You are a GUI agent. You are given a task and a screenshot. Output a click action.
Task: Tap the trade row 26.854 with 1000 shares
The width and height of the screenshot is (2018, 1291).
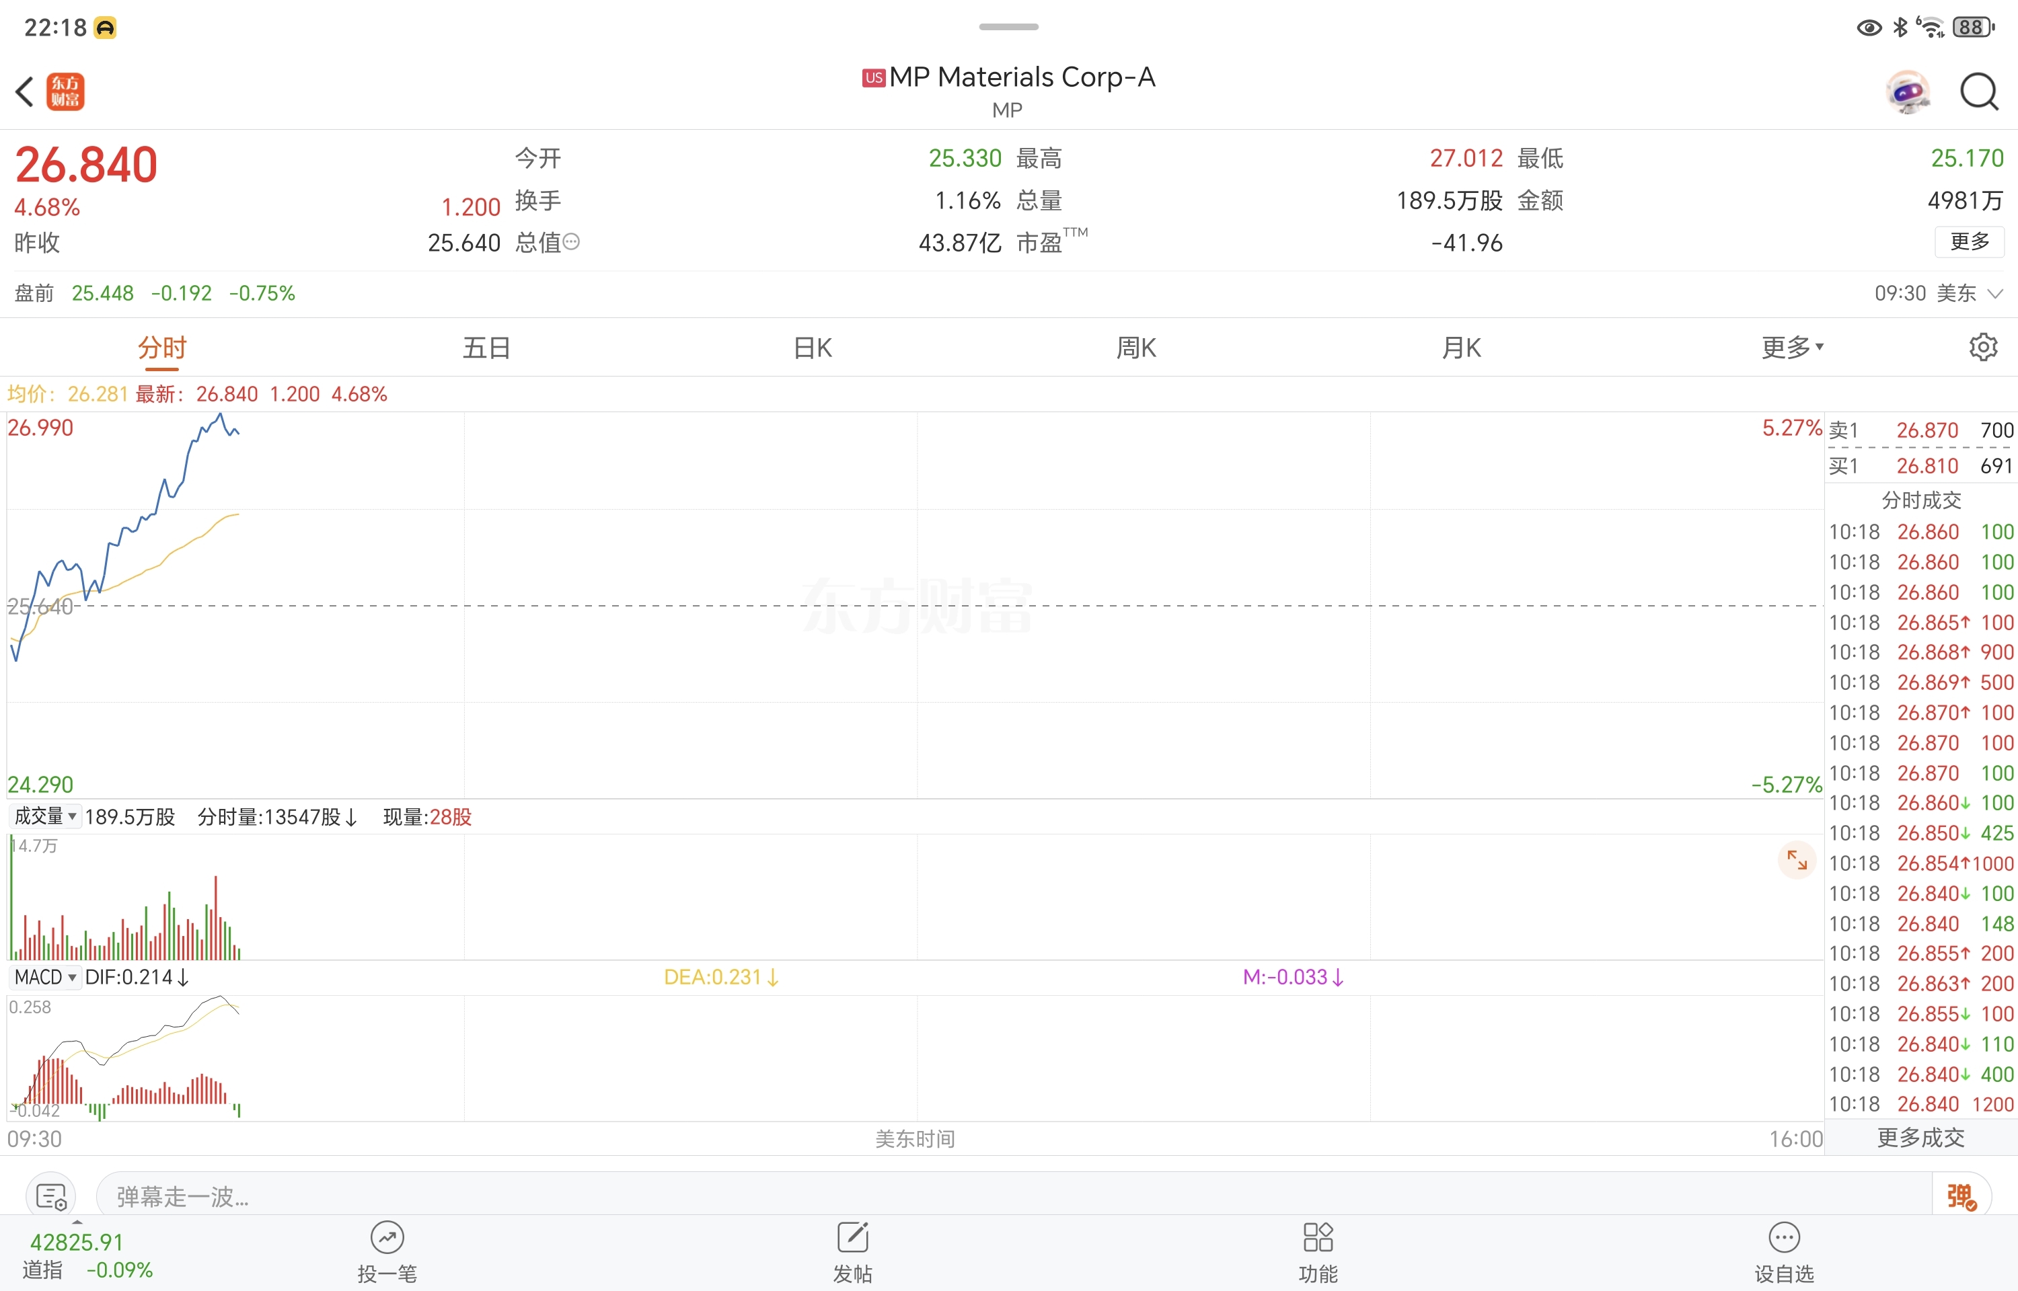tap(1920, 863)
